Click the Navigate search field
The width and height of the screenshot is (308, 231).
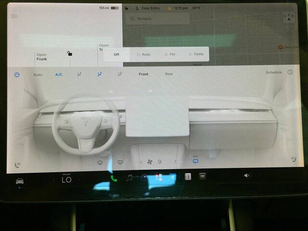tap(157, 19)
